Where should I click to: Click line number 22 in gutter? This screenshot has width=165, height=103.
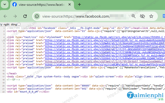click(4, 92)
